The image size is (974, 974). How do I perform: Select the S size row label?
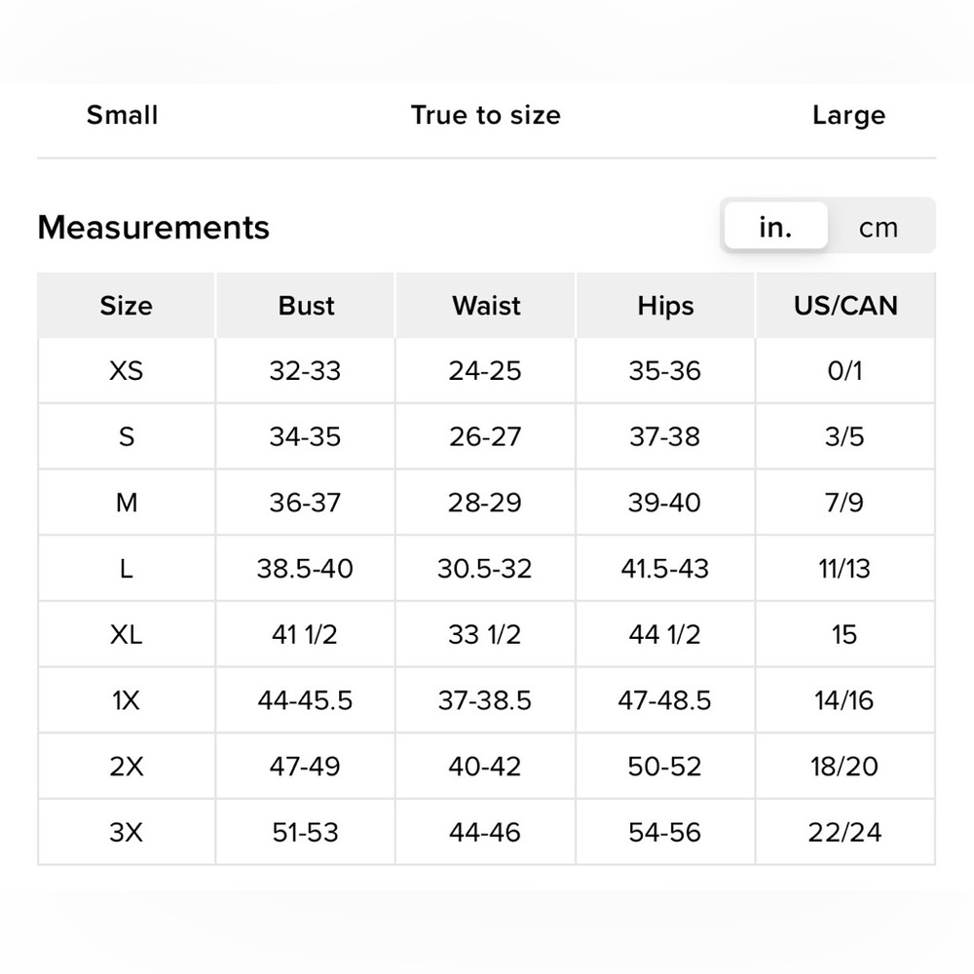(x=126, y=437)
